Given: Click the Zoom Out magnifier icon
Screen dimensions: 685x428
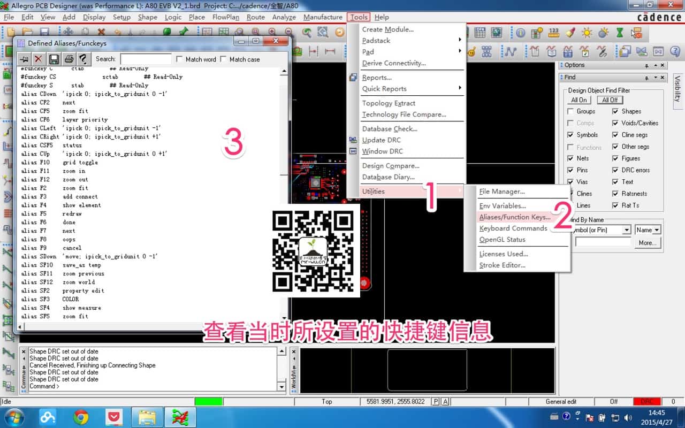Looking at the screenshot, I should pyautogui.click(x=288, y=33).
